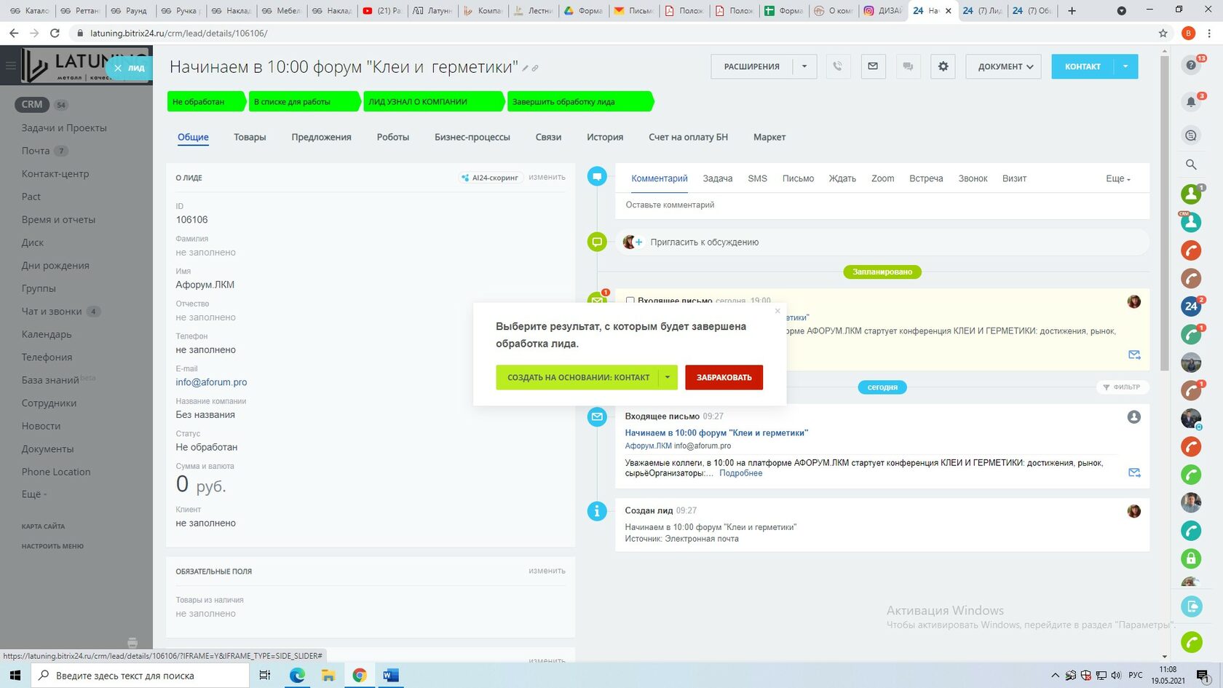This screenshot has height=688, width=1223.
Task: Select the Звонок timeline tab
Action: point(973,178)
